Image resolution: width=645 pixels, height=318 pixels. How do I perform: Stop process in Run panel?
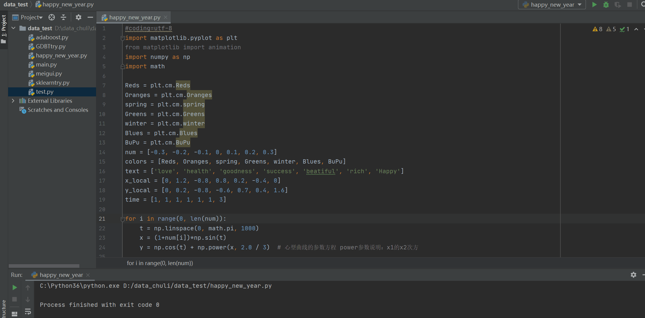[x=15, y=299]
